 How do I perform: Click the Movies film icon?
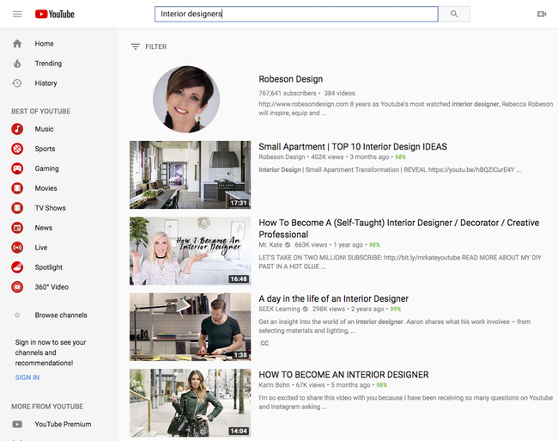point(17,188)
